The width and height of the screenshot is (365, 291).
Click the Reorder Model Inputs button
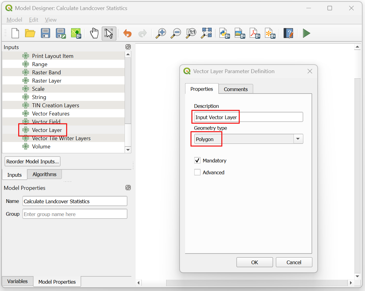click(32, 161)
